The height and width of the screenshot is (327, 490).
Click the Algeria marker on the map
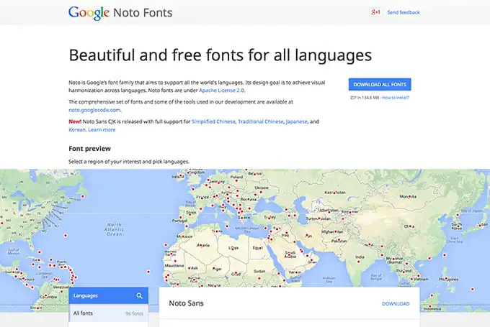(x=201, y=246)
